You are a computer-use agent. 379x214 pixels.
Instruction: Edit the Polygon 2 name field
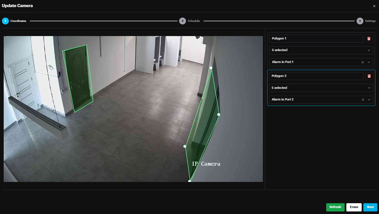(x=316, y=76)
